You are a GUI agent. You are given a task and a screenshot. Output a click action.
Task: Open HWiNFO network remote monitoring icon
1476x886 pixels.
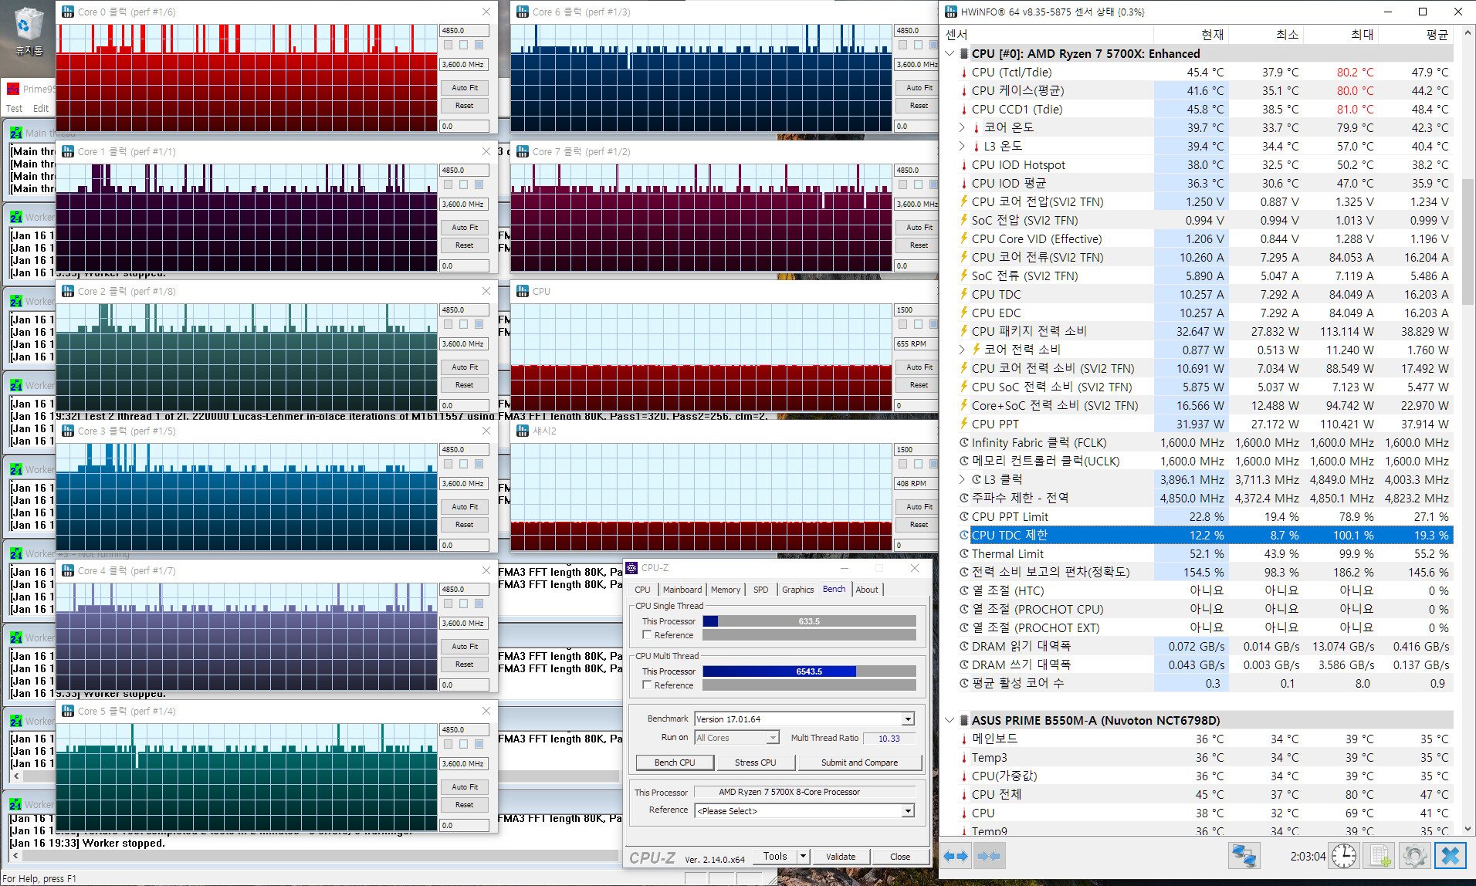(x=1243, y=856)
